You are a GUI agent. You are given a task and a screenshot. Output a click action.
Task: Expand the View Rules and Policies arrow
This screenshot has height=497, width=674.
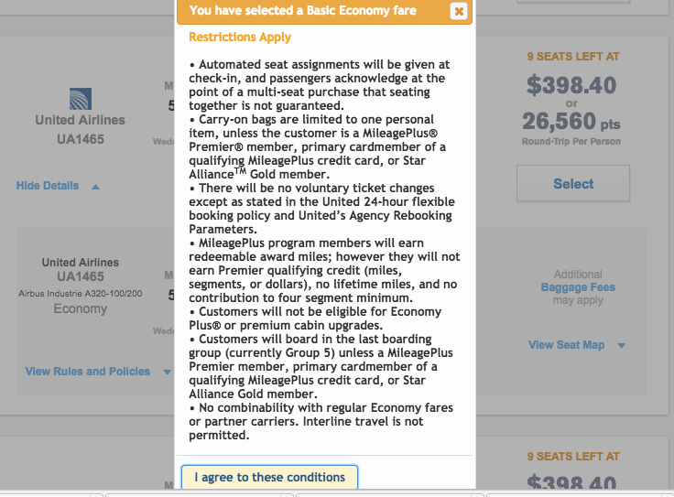(167, 373)
